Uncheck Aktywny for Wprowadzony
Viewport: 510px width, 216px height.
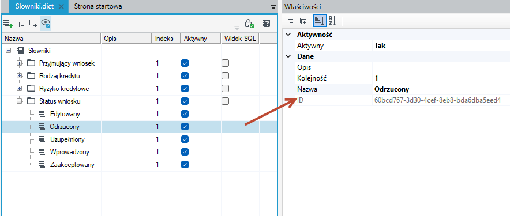(x=185, y=152)
